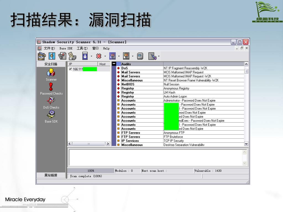Click the gray report toolbar icon
The height and width of the screenshot is (212, 283).
click(126, 56)
